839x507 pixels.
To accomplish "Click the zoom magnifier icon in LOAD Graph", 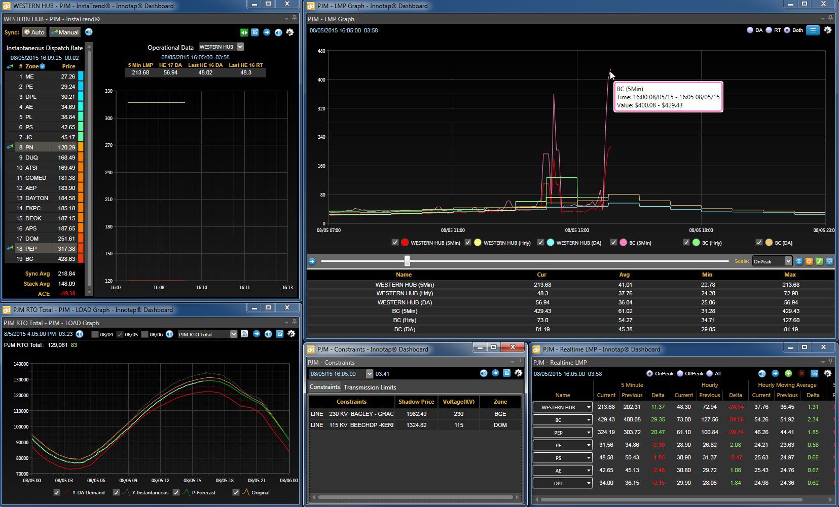I will (244, 334).
